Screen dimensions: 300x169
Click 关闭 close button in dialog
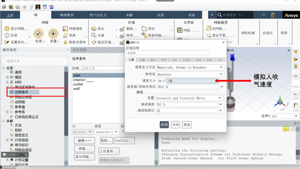[176, 125]
